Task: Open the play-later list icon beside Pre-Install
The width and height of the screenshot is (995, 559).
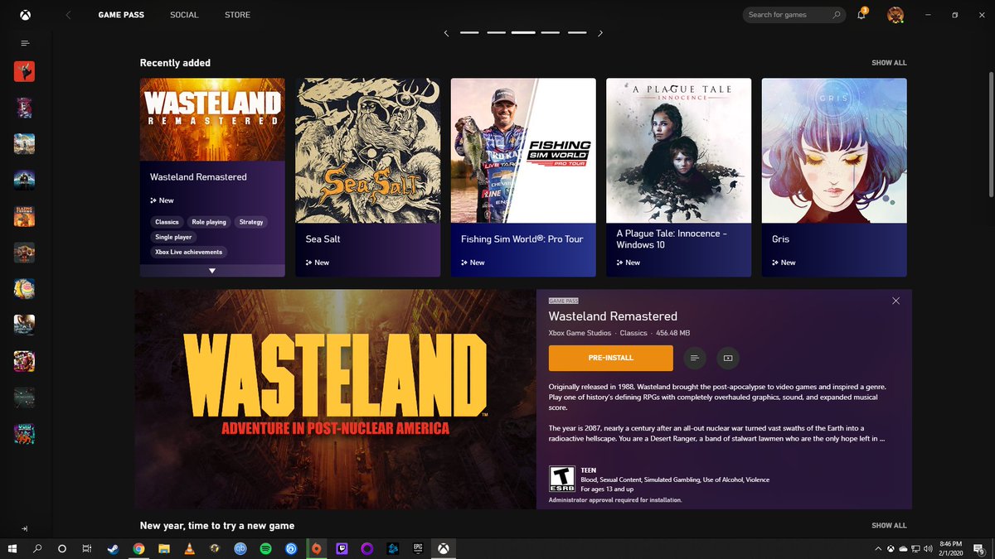Action: (695, 358)
